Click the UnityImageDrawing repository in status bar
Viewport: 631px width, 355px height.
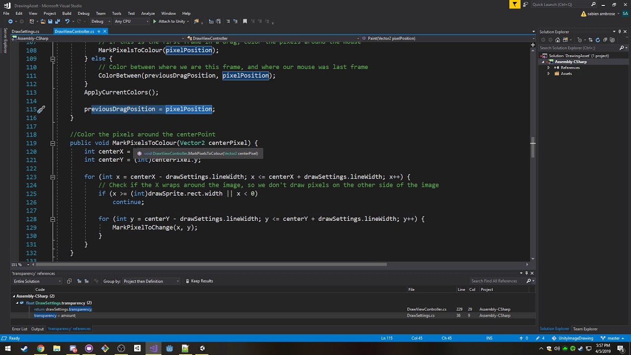coord(572,338)
